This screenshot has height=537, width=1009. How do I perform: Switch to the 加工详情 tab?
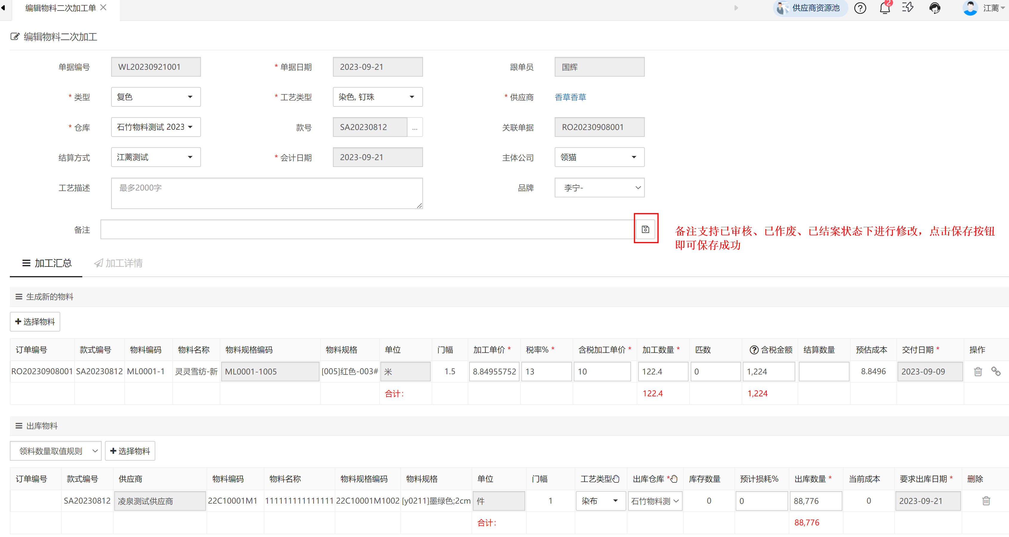pos(118,263)
